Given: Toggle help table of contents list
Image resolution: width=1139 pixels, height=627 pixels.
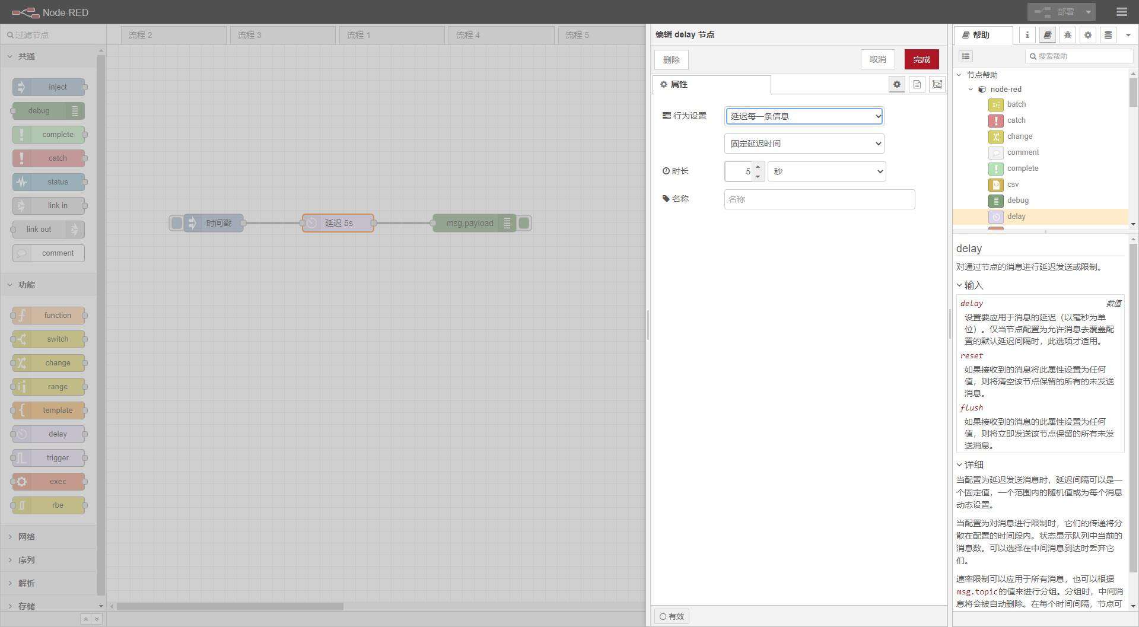Looking at the screenshot, I should tap(966, 56).
